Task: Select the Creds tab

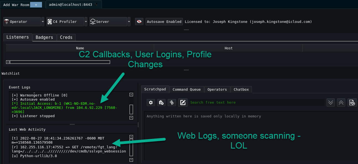Action: (x=66, y=37)
